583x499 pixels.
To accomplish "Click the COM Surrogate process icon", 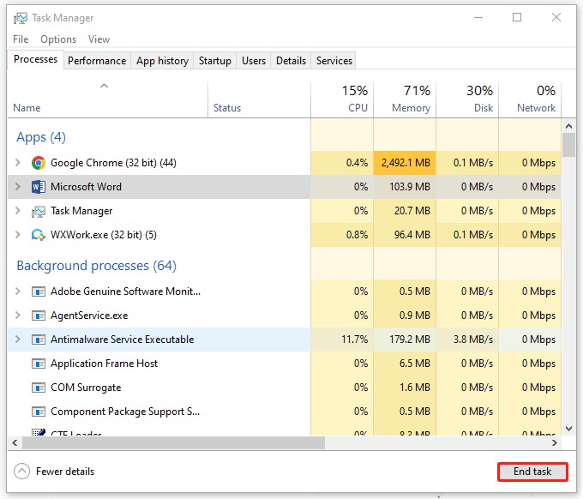I will (x=38, y=388).
